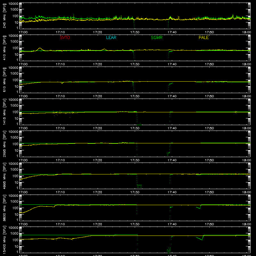256x256 pixels.
Task: Select the 610 MHz [SFU] axis label
Action: tap(4, 80)
